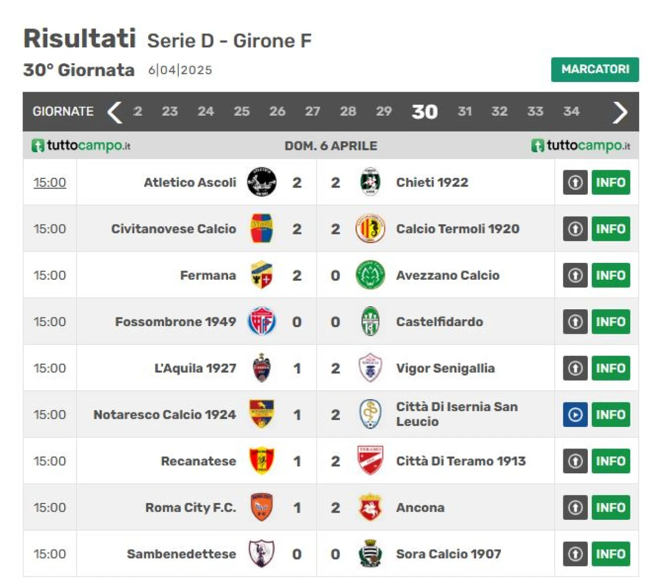The height and width of the screenshot is (588, 652).
Task: Click the left tuttocampo.it logo
Action: pyautogui.click(x=81, y=146)
